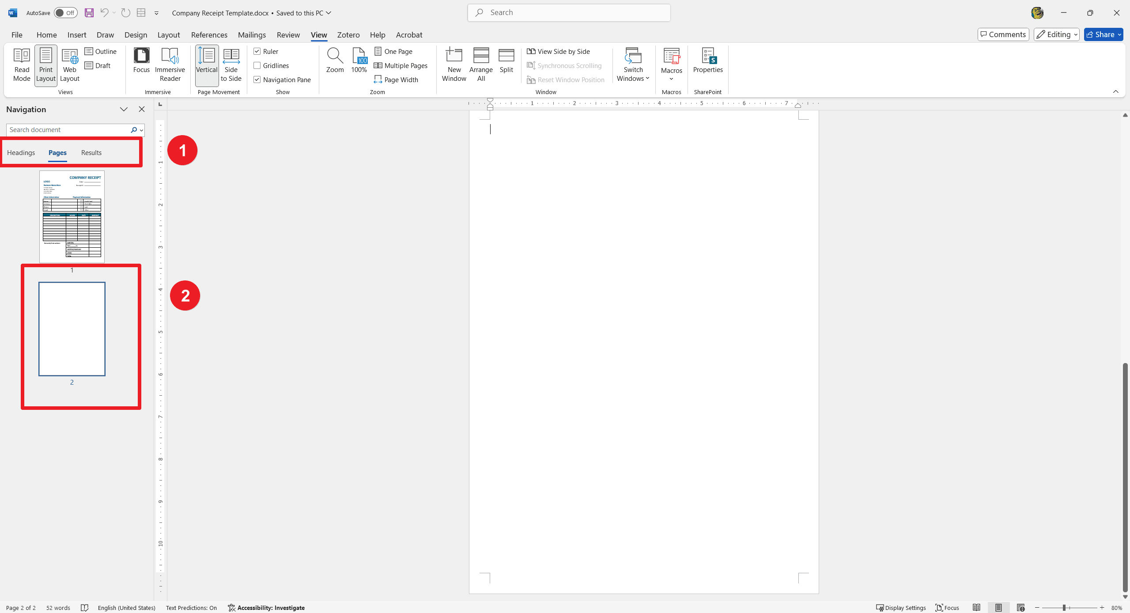Image resolution: width=1130 pixels, height=613 pixels.
Task: Click the New Window button
Action: (x=454, y=64)
